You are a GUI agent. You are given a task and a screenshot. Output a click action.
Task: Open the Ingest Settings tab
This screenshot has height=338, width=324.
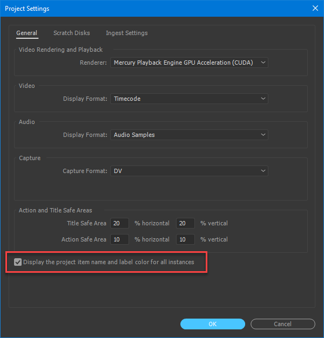126,33
